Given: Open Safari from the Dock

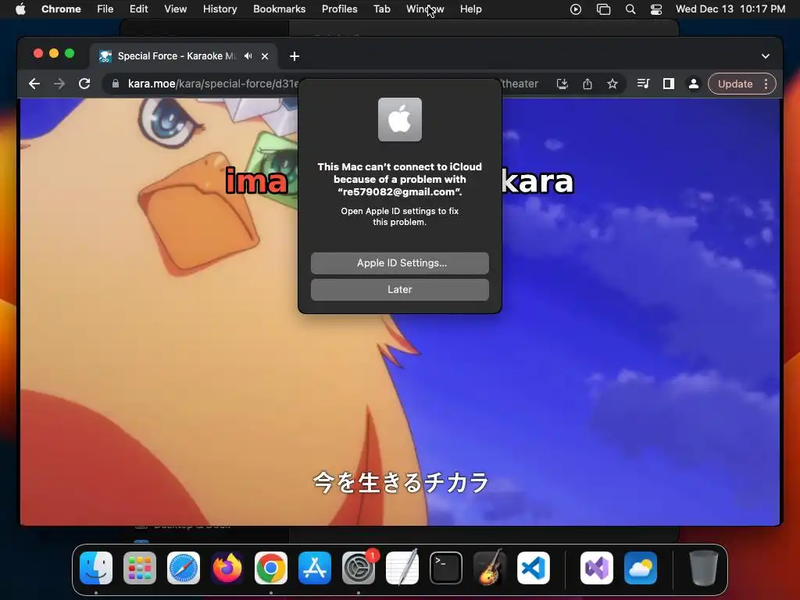Looking at the screenshot, I should (x=184, y=568).
